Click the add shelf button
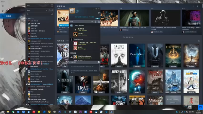 click(x=128, y=37)
